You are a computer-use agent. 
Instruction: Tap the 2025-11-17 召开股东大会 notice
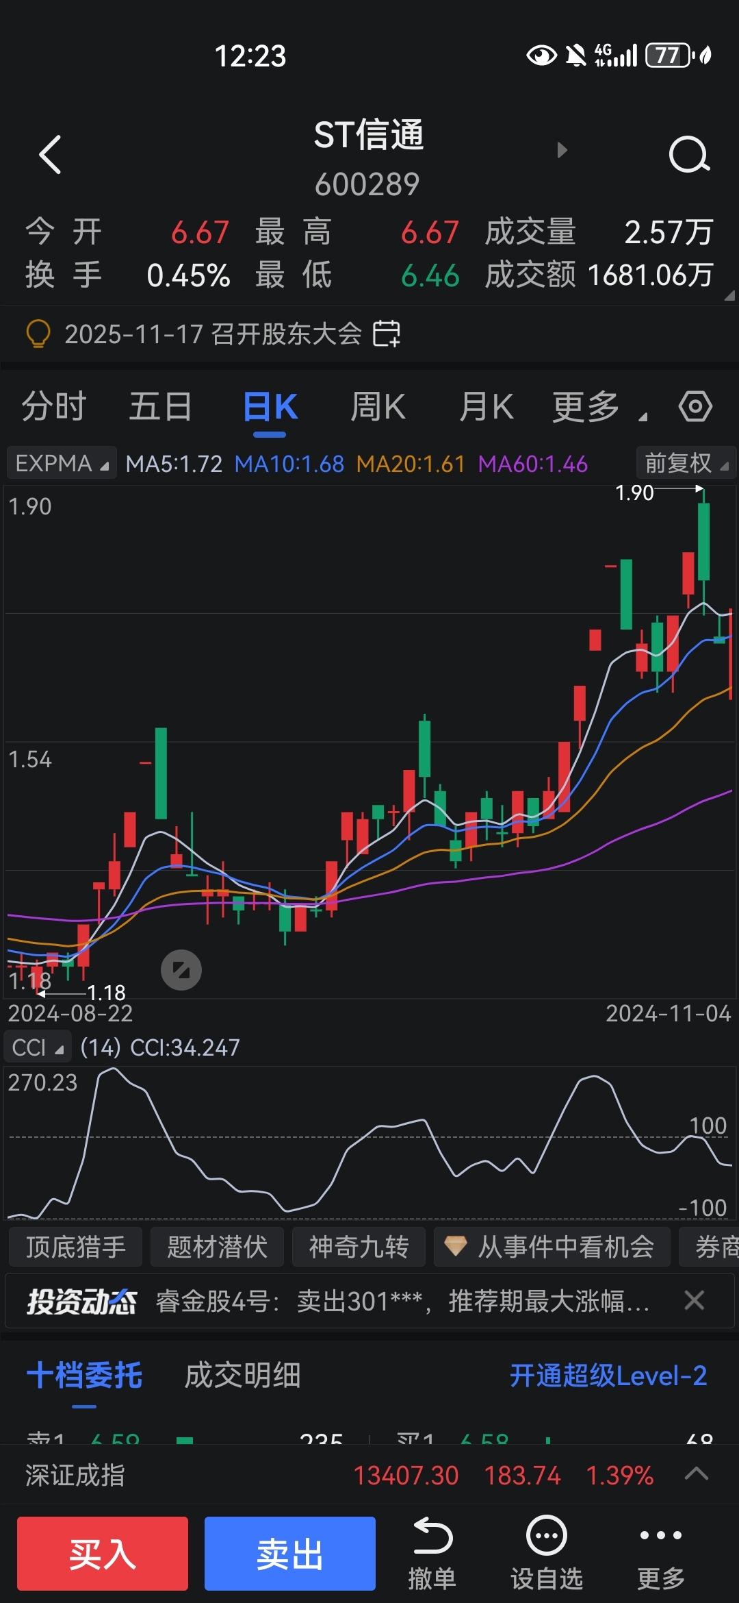click(x=213, y=334)
